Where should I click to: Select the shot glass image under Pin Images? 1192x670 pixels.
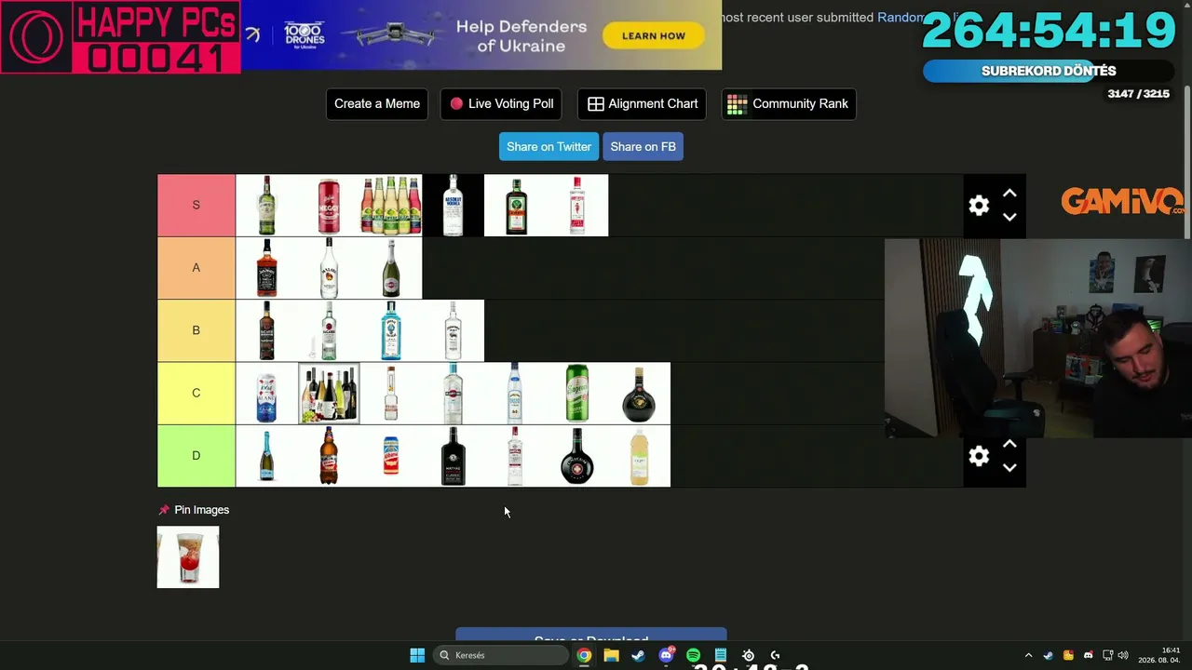coord(188,557)
